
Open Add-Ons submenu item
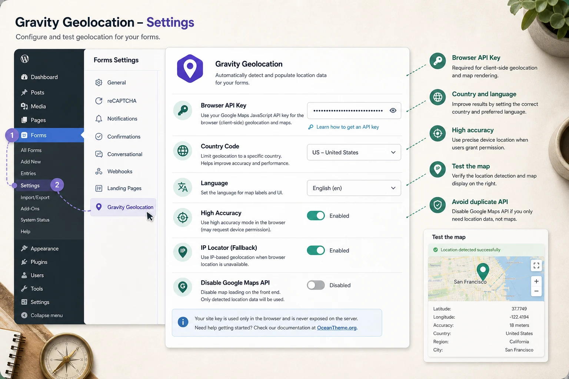[30, 209]
